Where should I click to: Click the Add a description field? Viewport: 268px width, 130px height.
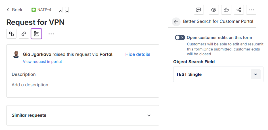[32, 85]
